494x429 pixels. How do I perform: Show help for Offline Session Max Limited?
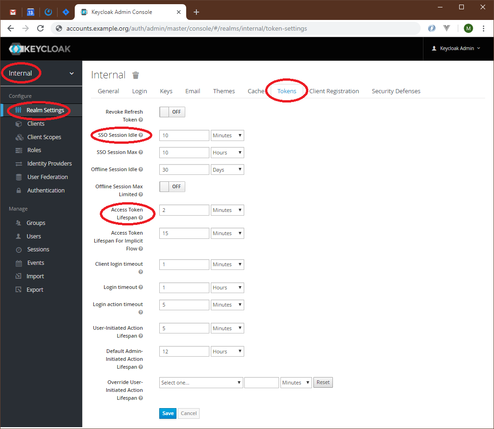(x=141, y=194)
